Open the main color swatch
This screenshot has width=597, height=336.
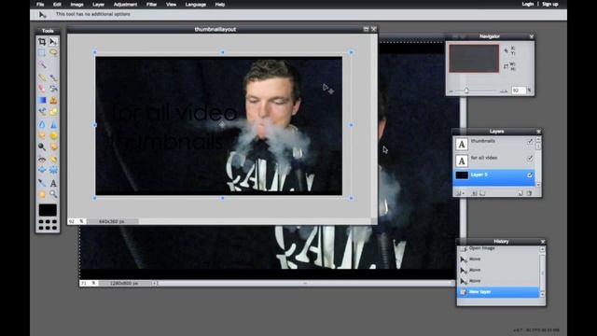point(48,210)
